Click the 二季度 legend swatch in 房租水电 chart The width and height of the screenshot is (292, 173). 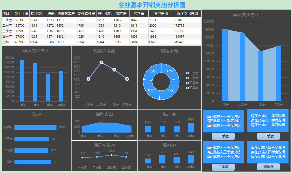coord(187,78)
